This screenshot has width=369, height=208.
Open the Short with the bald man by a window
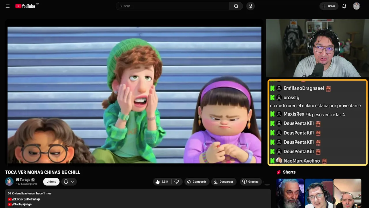point(347,193)
